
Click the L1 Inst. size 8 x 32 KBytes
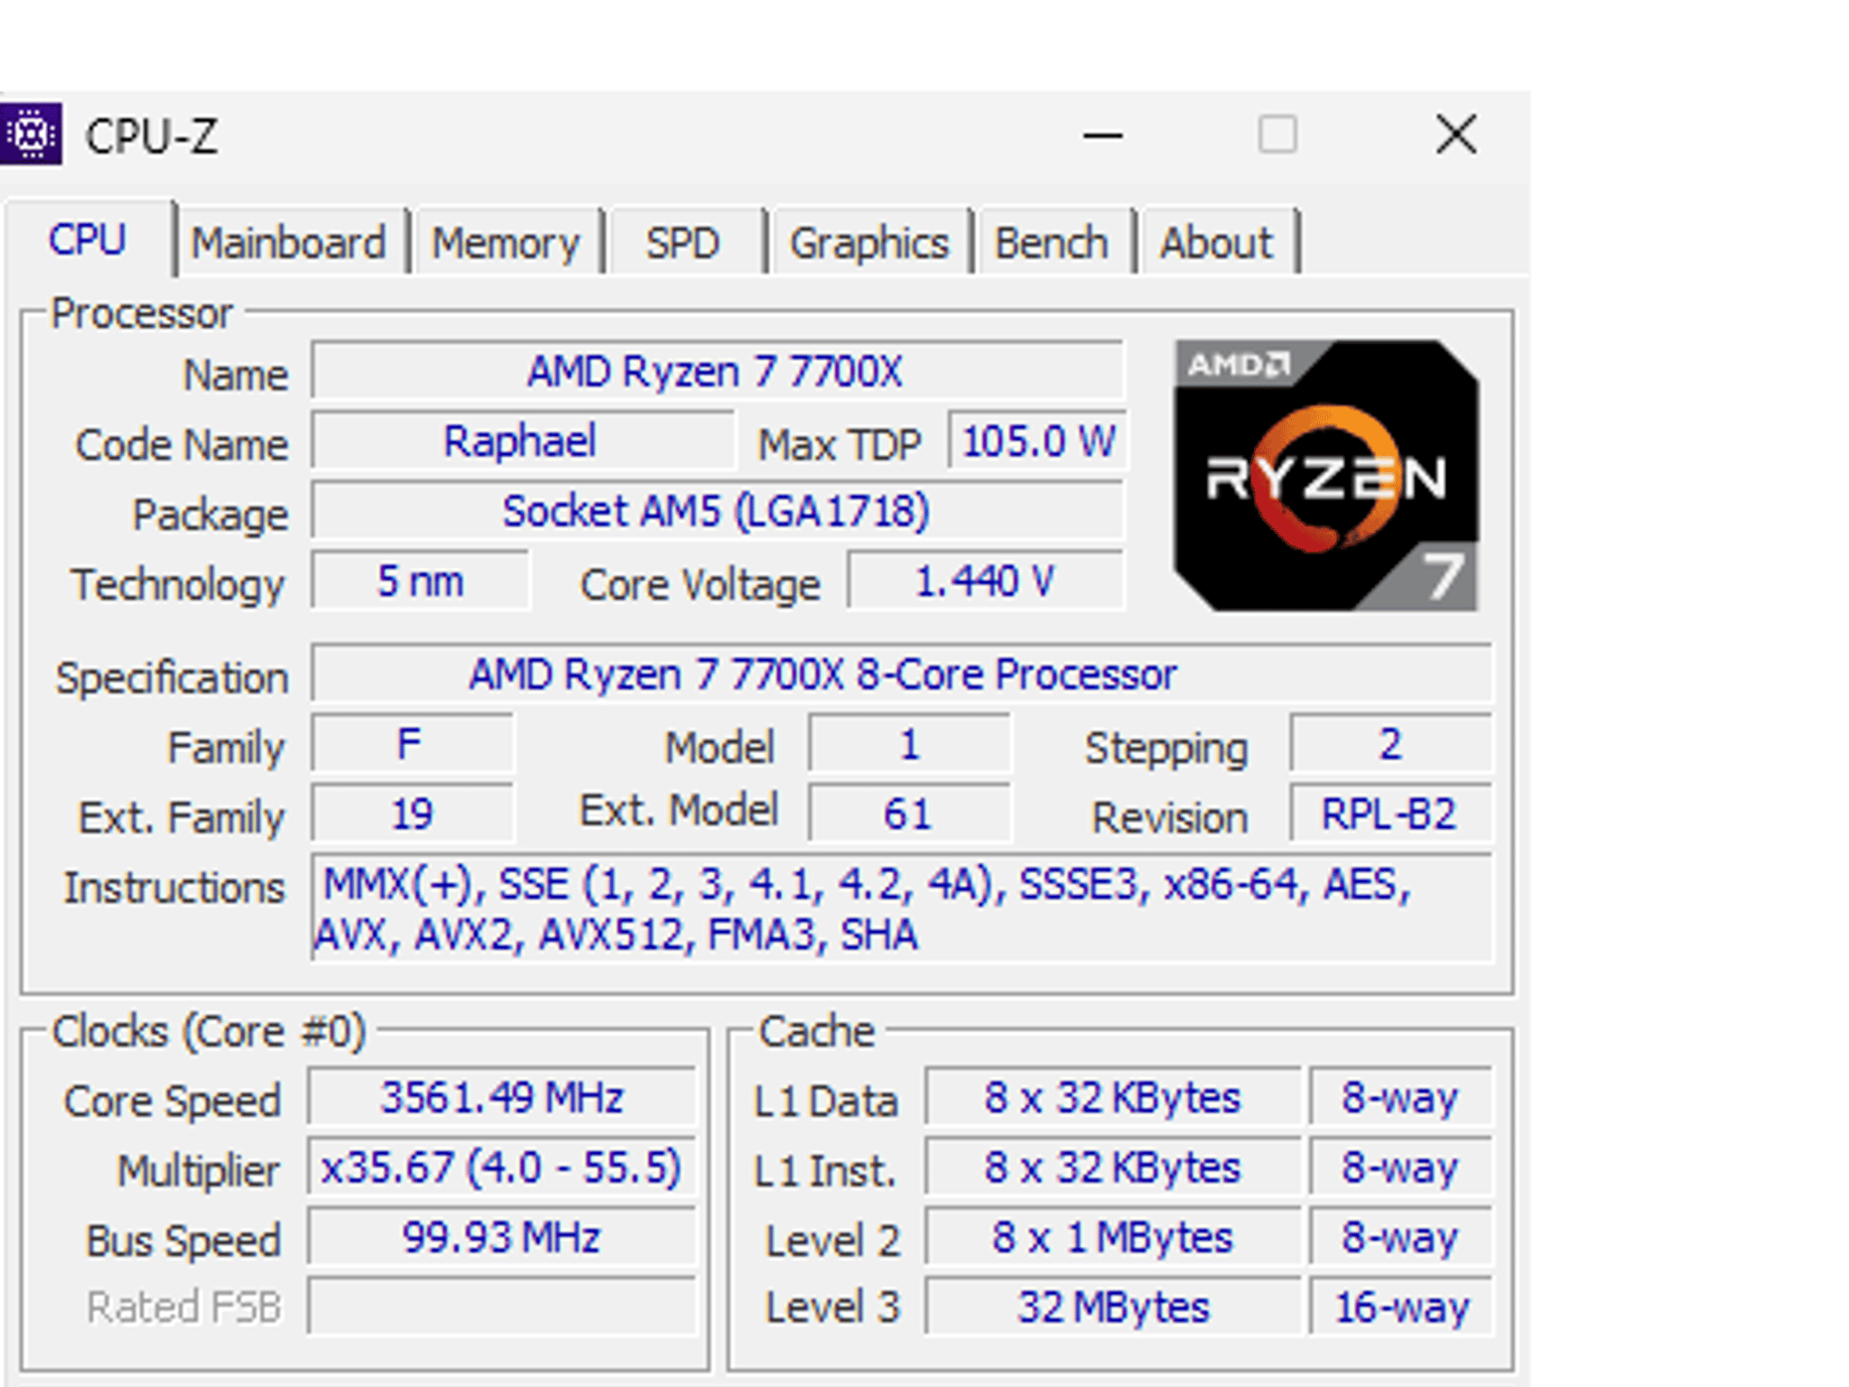(x=1112, y=1168)
